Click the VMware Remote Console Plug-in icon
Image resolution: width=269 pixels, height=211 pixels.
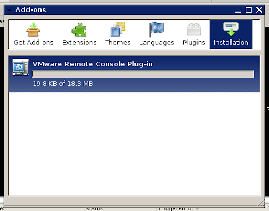[x=20, y=67]
